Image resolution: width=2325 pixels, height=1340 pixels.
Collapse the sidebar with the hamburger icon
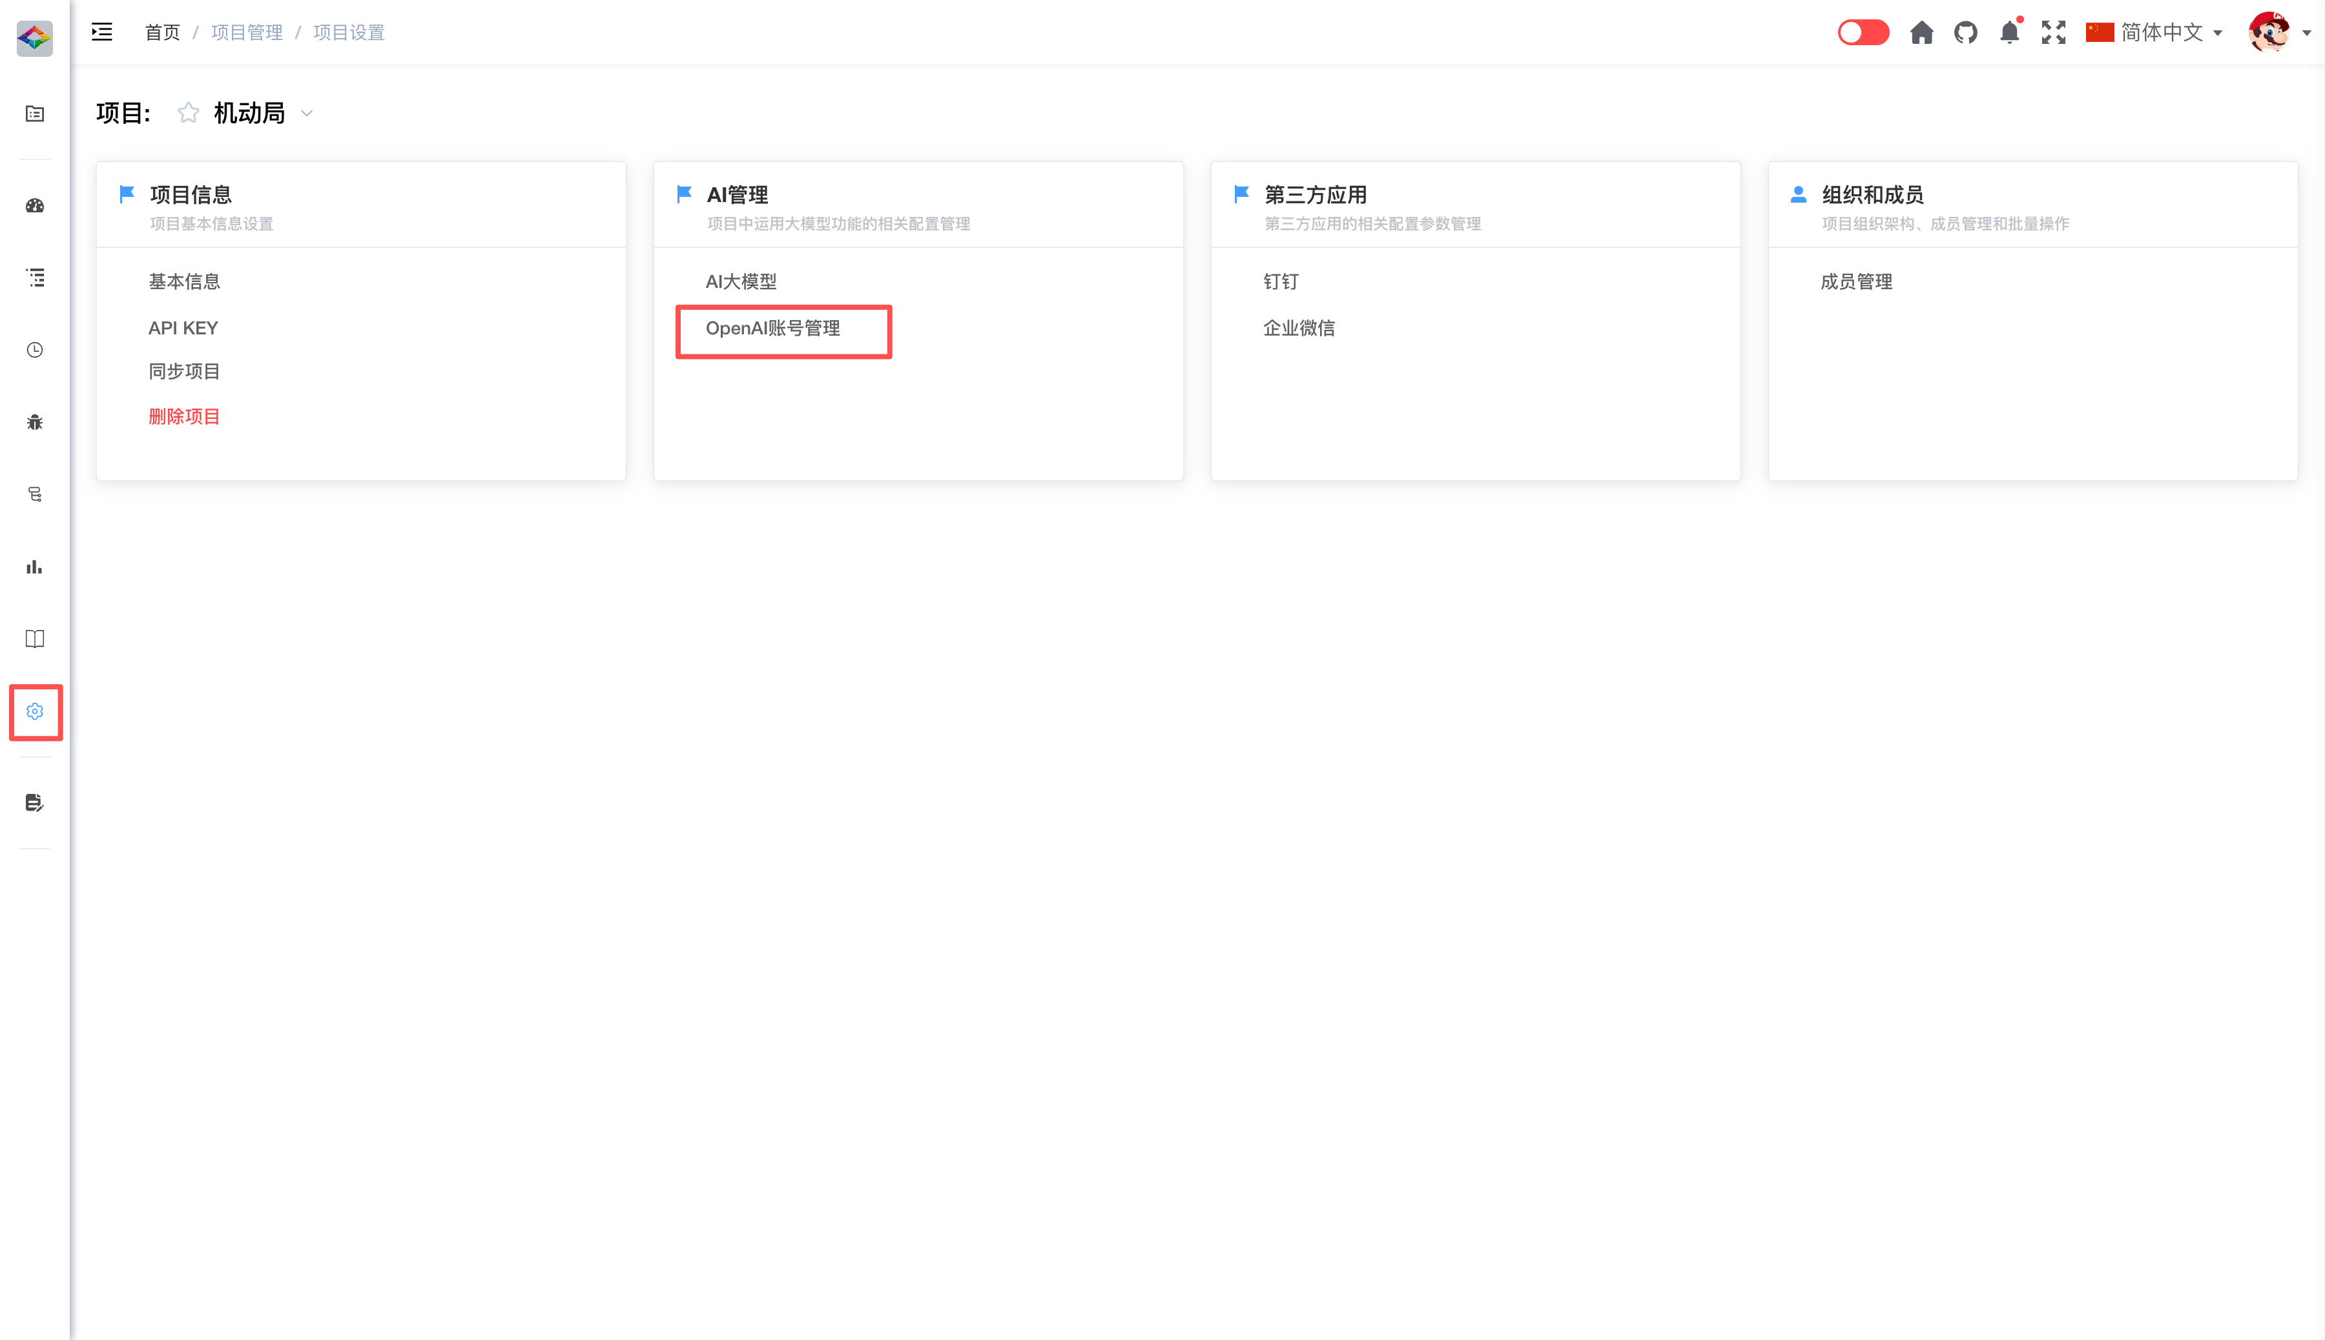pos(102,33)
